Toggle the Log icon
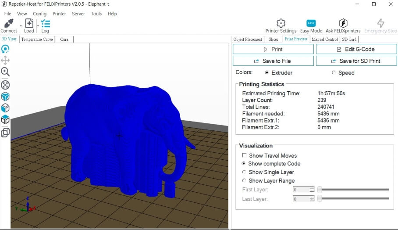This screenshot has width=398, height=230. coord(46,23)
